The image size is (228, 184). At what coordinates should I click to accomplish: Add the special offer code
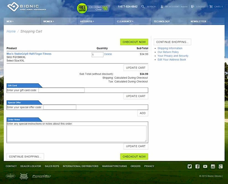[x=142, y=113]
